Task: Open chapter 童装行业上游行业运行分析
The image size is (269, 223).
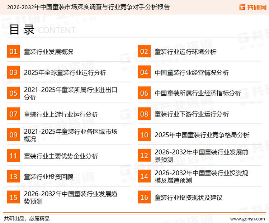Action: [61, 114]
